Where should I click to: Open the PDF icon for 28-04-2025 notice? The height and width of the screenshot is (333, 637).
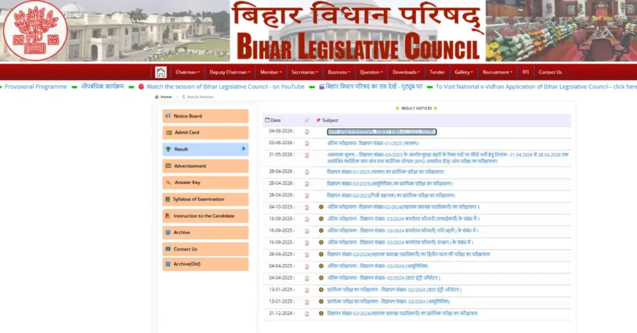(307, 255)
